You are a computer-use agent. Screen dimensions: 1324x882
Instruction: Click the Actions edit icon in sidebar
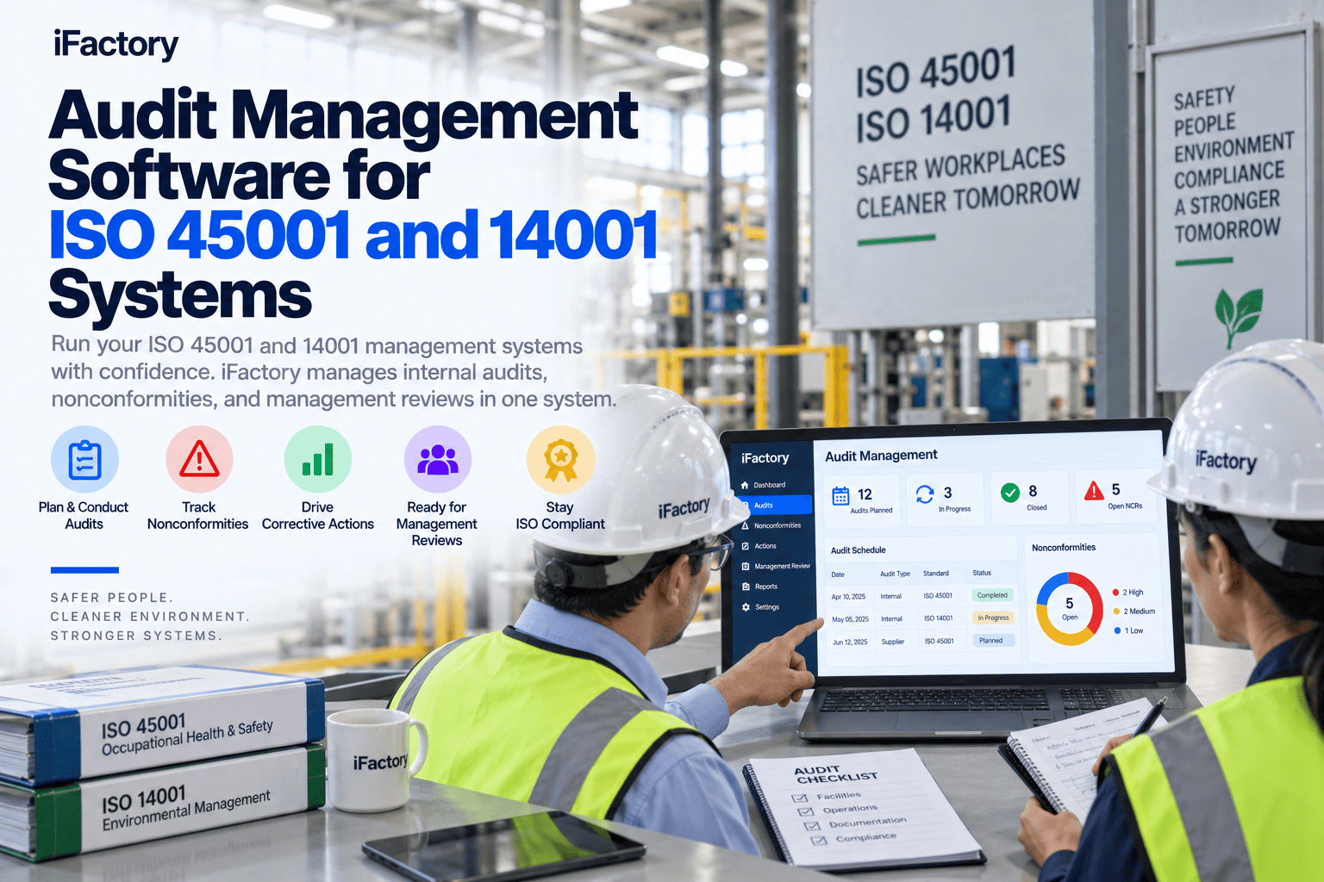(746, 546)
